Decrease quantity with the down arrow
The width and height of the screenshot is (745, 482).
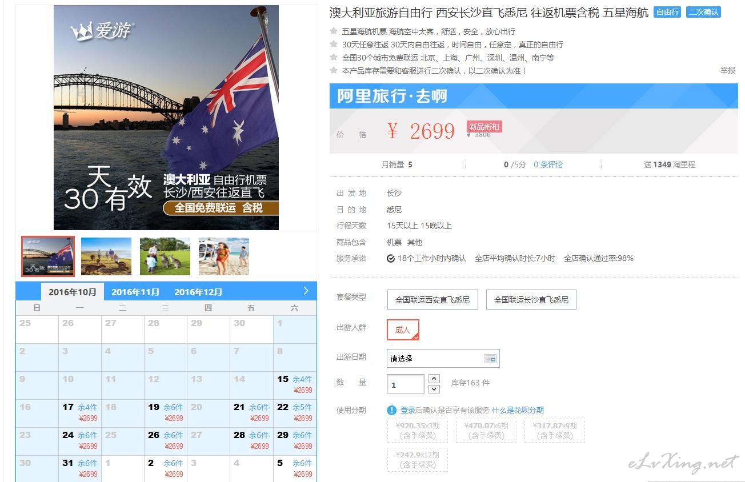[x=434, y=389]
